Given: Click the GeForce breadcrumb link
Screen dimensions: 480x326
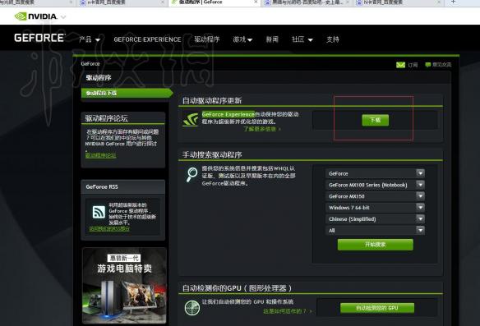Looking at the screenshot, I should pos(90,63).
